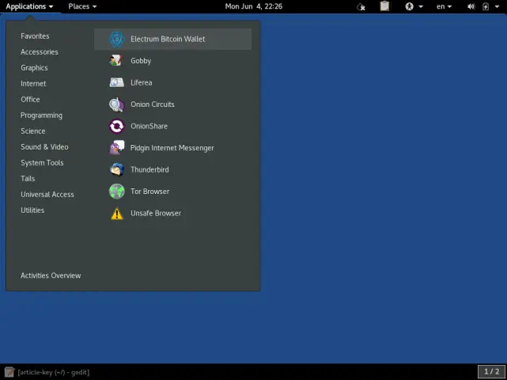Click the Thunderbird mail icon
The height and width of the screenshot is (380, 507).
tap(117, 169)
